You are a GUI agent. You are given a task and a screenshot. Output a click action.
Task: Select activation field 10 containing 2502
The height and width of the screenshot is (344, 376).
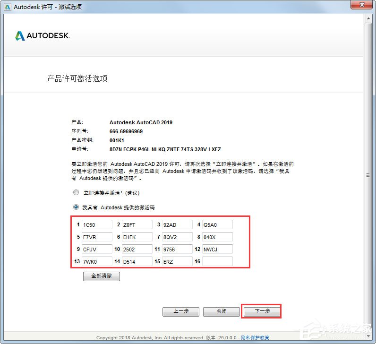[137, 249]
